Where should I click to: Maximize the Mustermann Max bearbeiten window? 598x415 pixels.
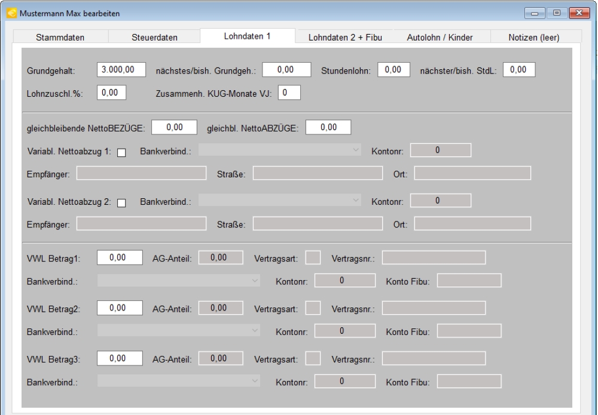(557, 13)
